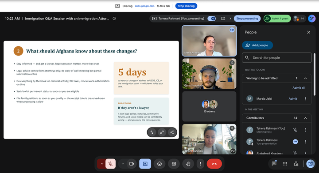Screen dimensions: 319x173
Task: Turn on closed captions
Action: tap(174, 164)
